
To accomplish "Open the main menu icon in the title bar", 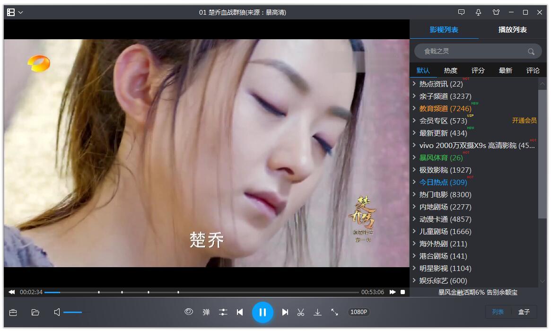I will [x=11, y=12].
